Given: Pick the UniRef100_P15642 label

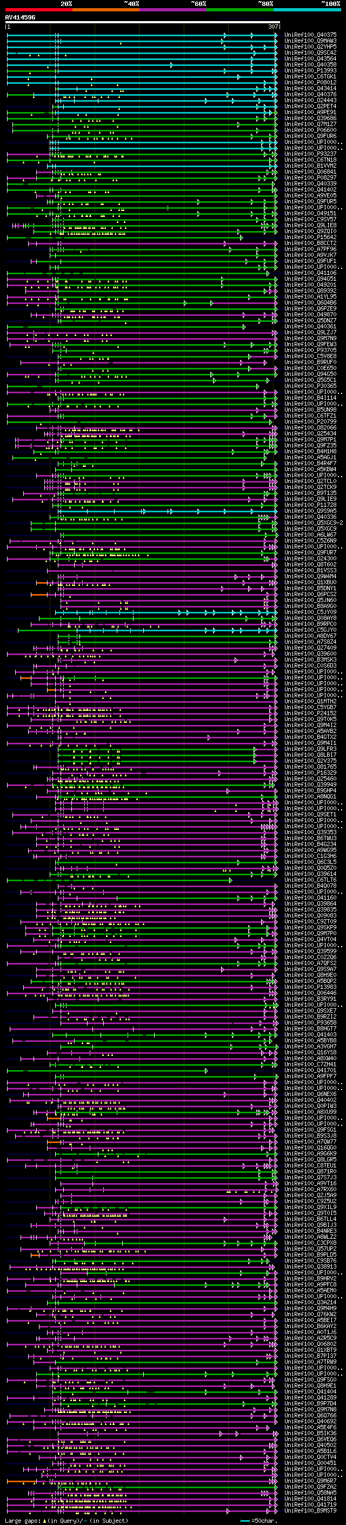Looking at the screenshot, I should (310, 237).
